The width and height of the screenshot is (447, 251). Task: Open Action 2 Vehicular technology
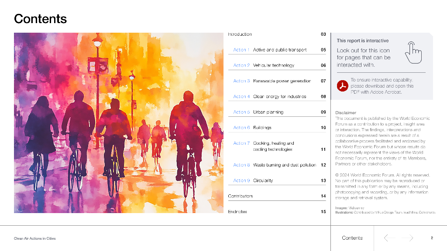277,65
